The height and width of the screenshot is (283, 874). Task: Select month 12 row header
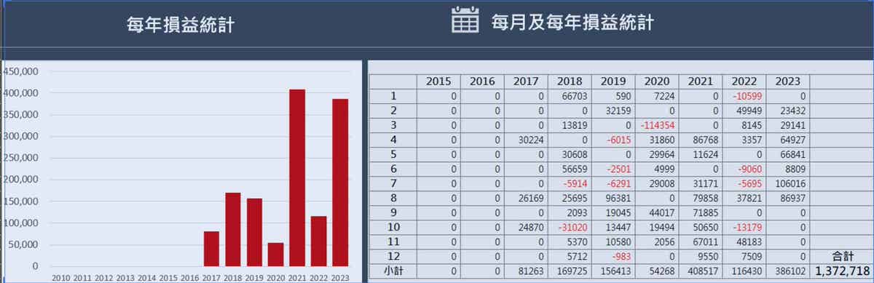pyautogui.click(x=393, y=256)
